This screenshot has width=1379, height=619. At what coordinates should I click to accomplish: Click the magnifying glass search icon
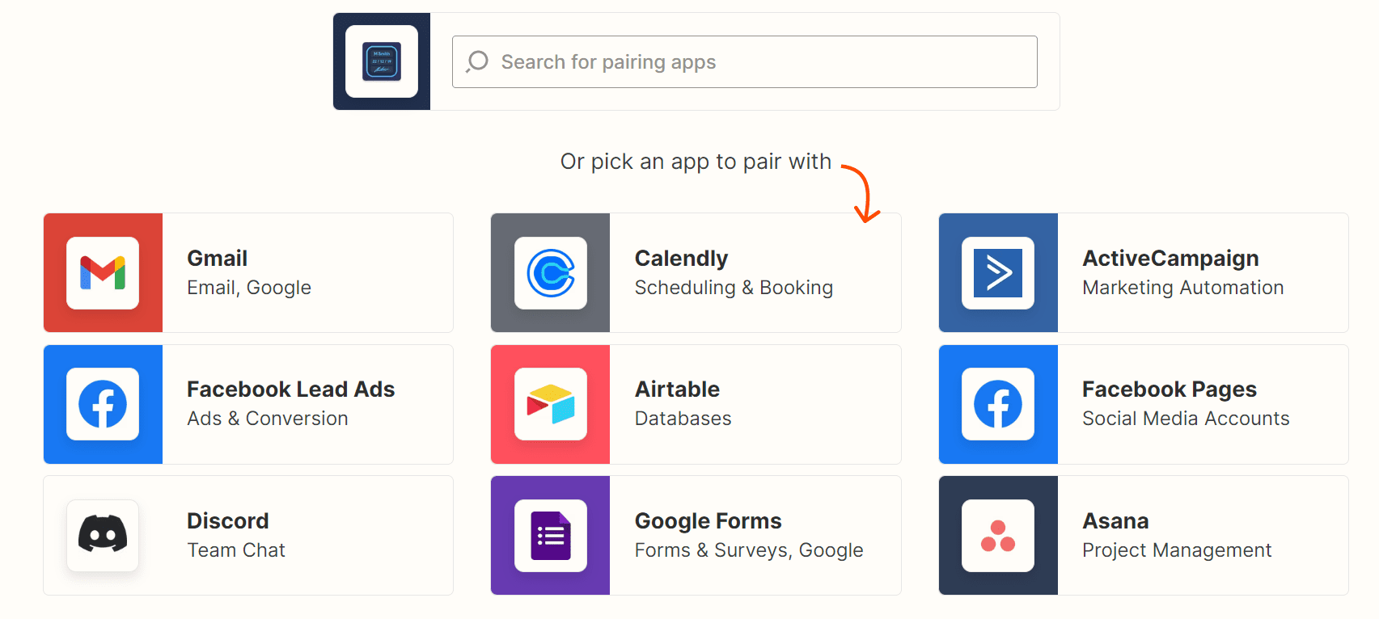[477, 61]
